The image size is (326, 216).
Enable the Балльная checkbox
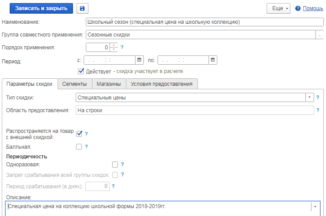[79, 147]
